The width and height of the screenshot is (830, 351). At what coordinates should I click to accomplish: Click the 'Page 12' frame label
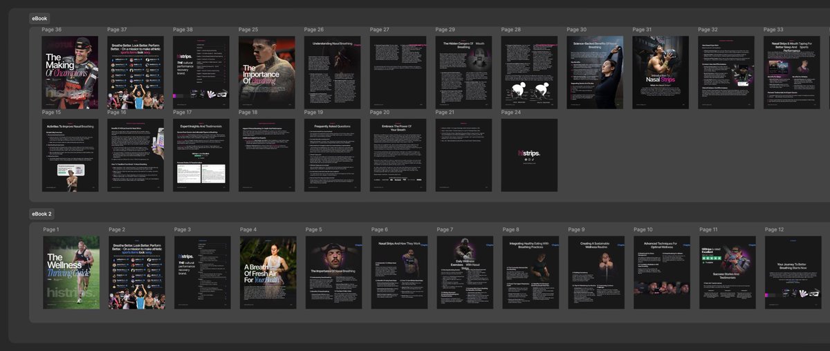pos(775,229)
